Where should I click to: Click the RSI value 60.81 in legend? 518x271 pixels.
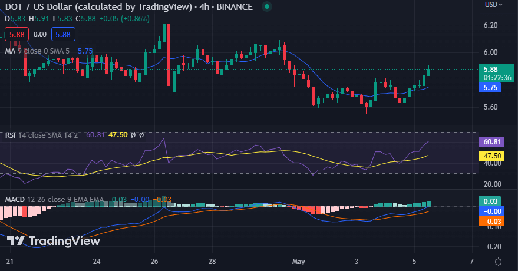click(95, 135)
